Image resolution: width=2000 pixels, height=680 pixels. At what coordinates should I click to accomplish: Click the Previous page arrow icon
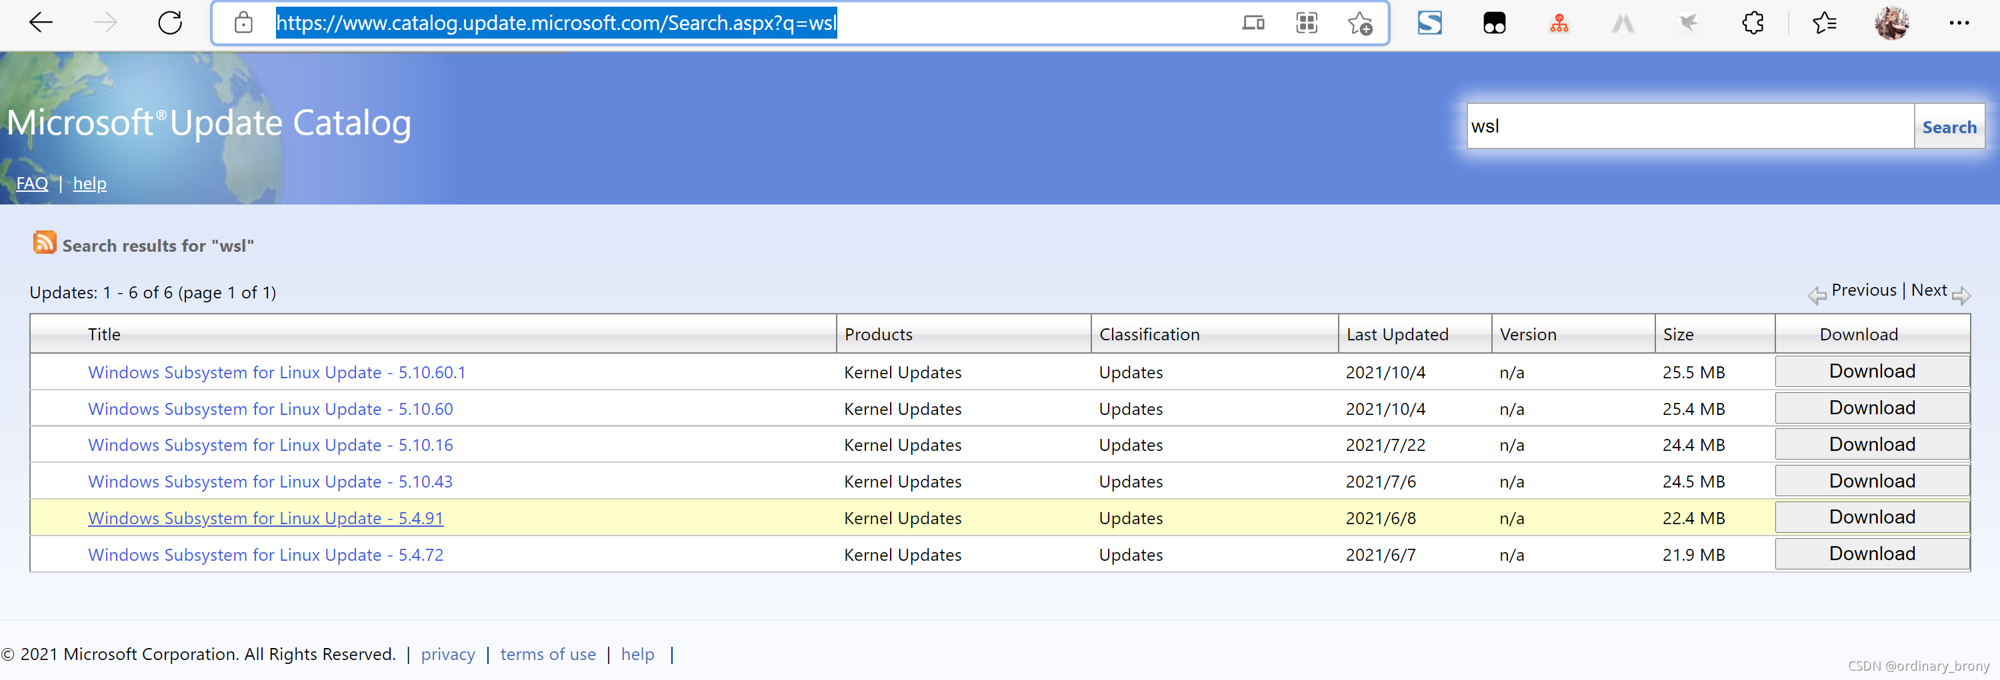(x=1817, y=294)
